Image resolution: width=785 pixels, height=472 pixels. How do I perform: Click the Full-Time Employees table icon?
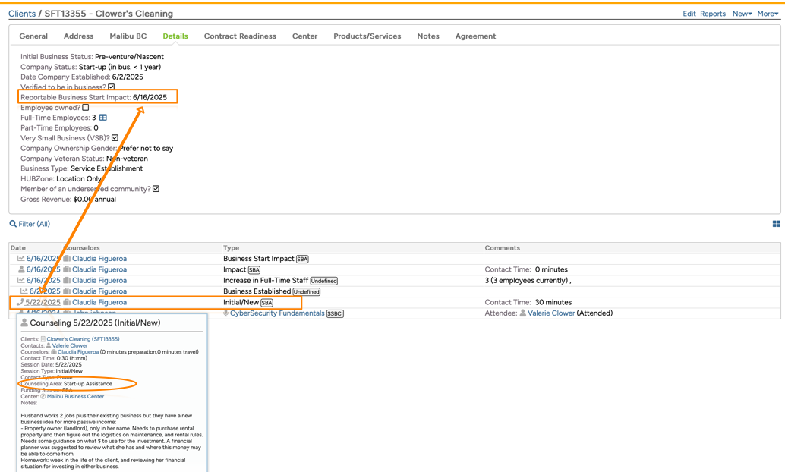tap(103, 118)
